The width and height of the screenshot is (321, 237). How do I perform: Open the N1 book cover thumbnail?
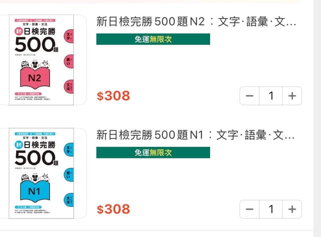coord(41,172)
